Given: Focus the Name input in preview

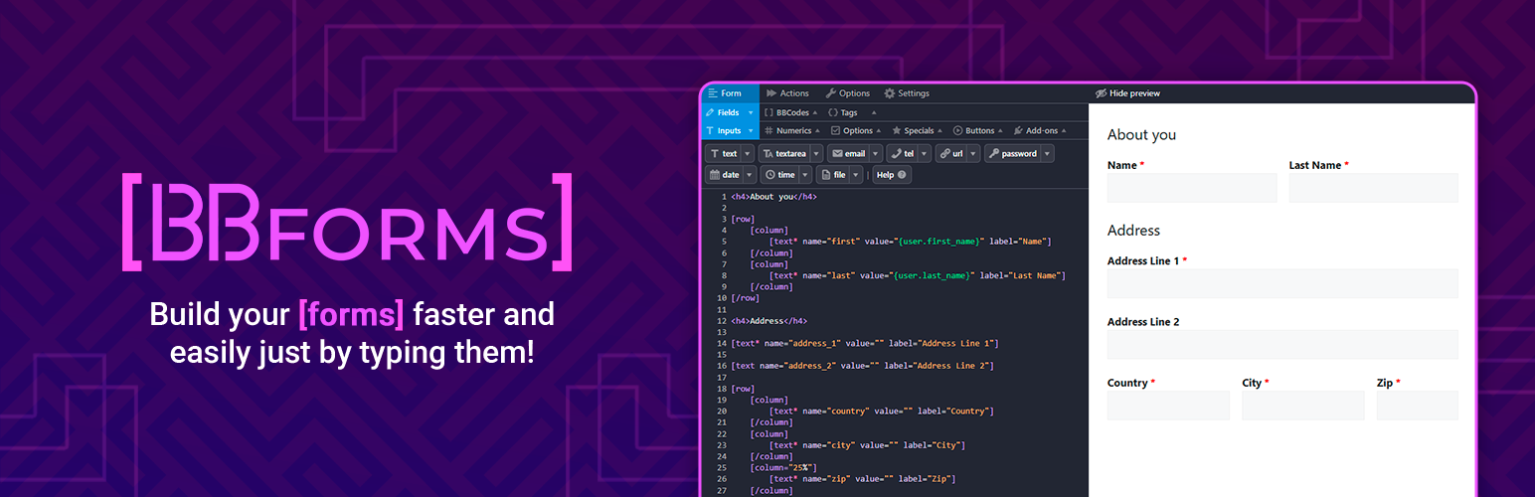Looking at the screenshot, I should pyautogui.click(x=1192, y=188).
